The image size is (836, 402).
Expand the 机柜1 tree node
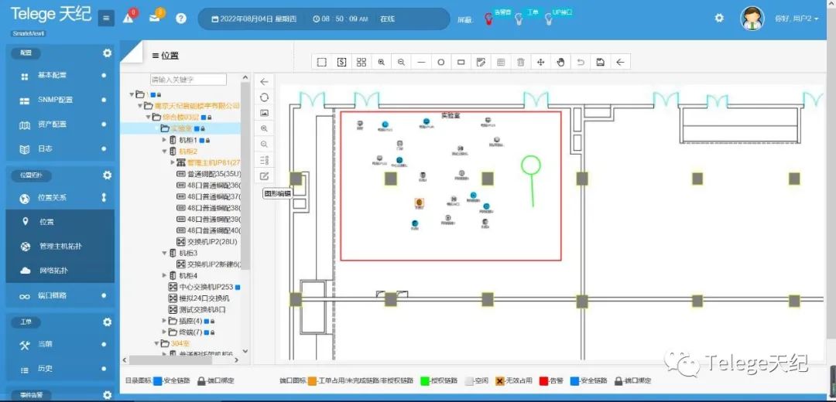coord(164,140)
